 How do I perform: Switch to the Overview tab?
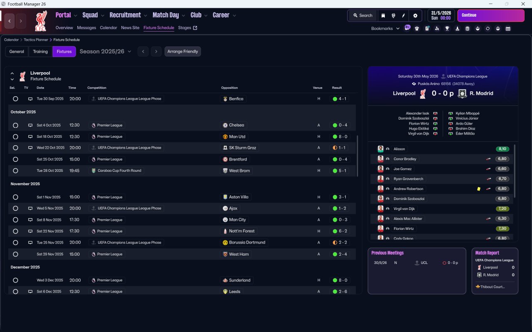coord(64,28)
